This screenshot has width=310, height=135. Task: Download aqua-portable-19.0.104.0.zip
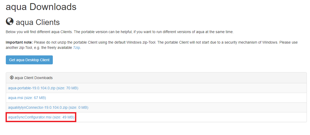click(x=32, y=88)
